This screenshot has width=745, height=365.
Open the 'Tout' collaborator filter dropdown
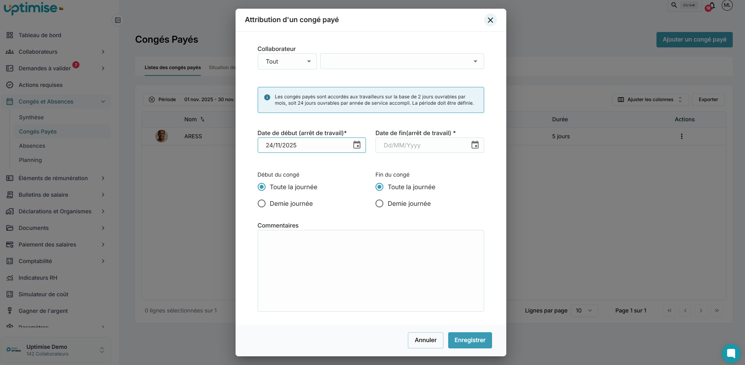(287, 62)
